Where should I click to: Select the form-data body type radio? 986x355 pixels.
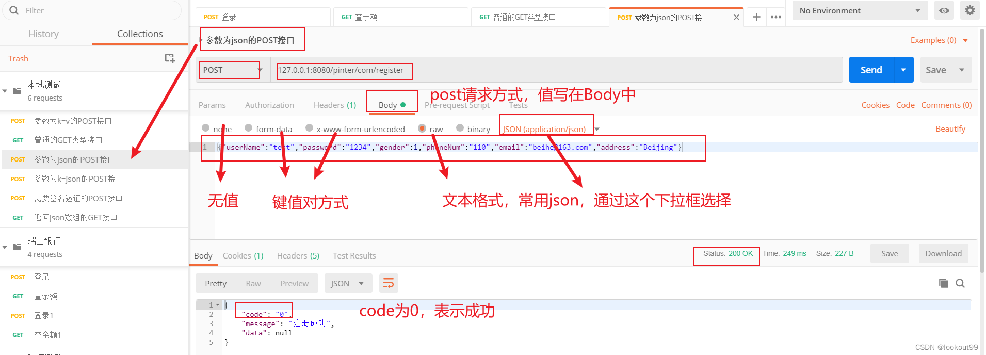(x=249, y=128)
